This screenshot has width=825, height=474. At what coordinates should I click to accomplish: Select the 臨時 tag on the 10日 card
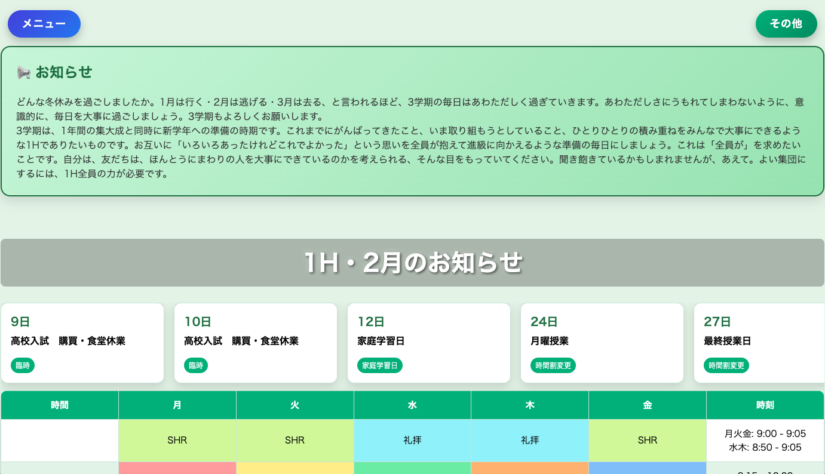196,365
